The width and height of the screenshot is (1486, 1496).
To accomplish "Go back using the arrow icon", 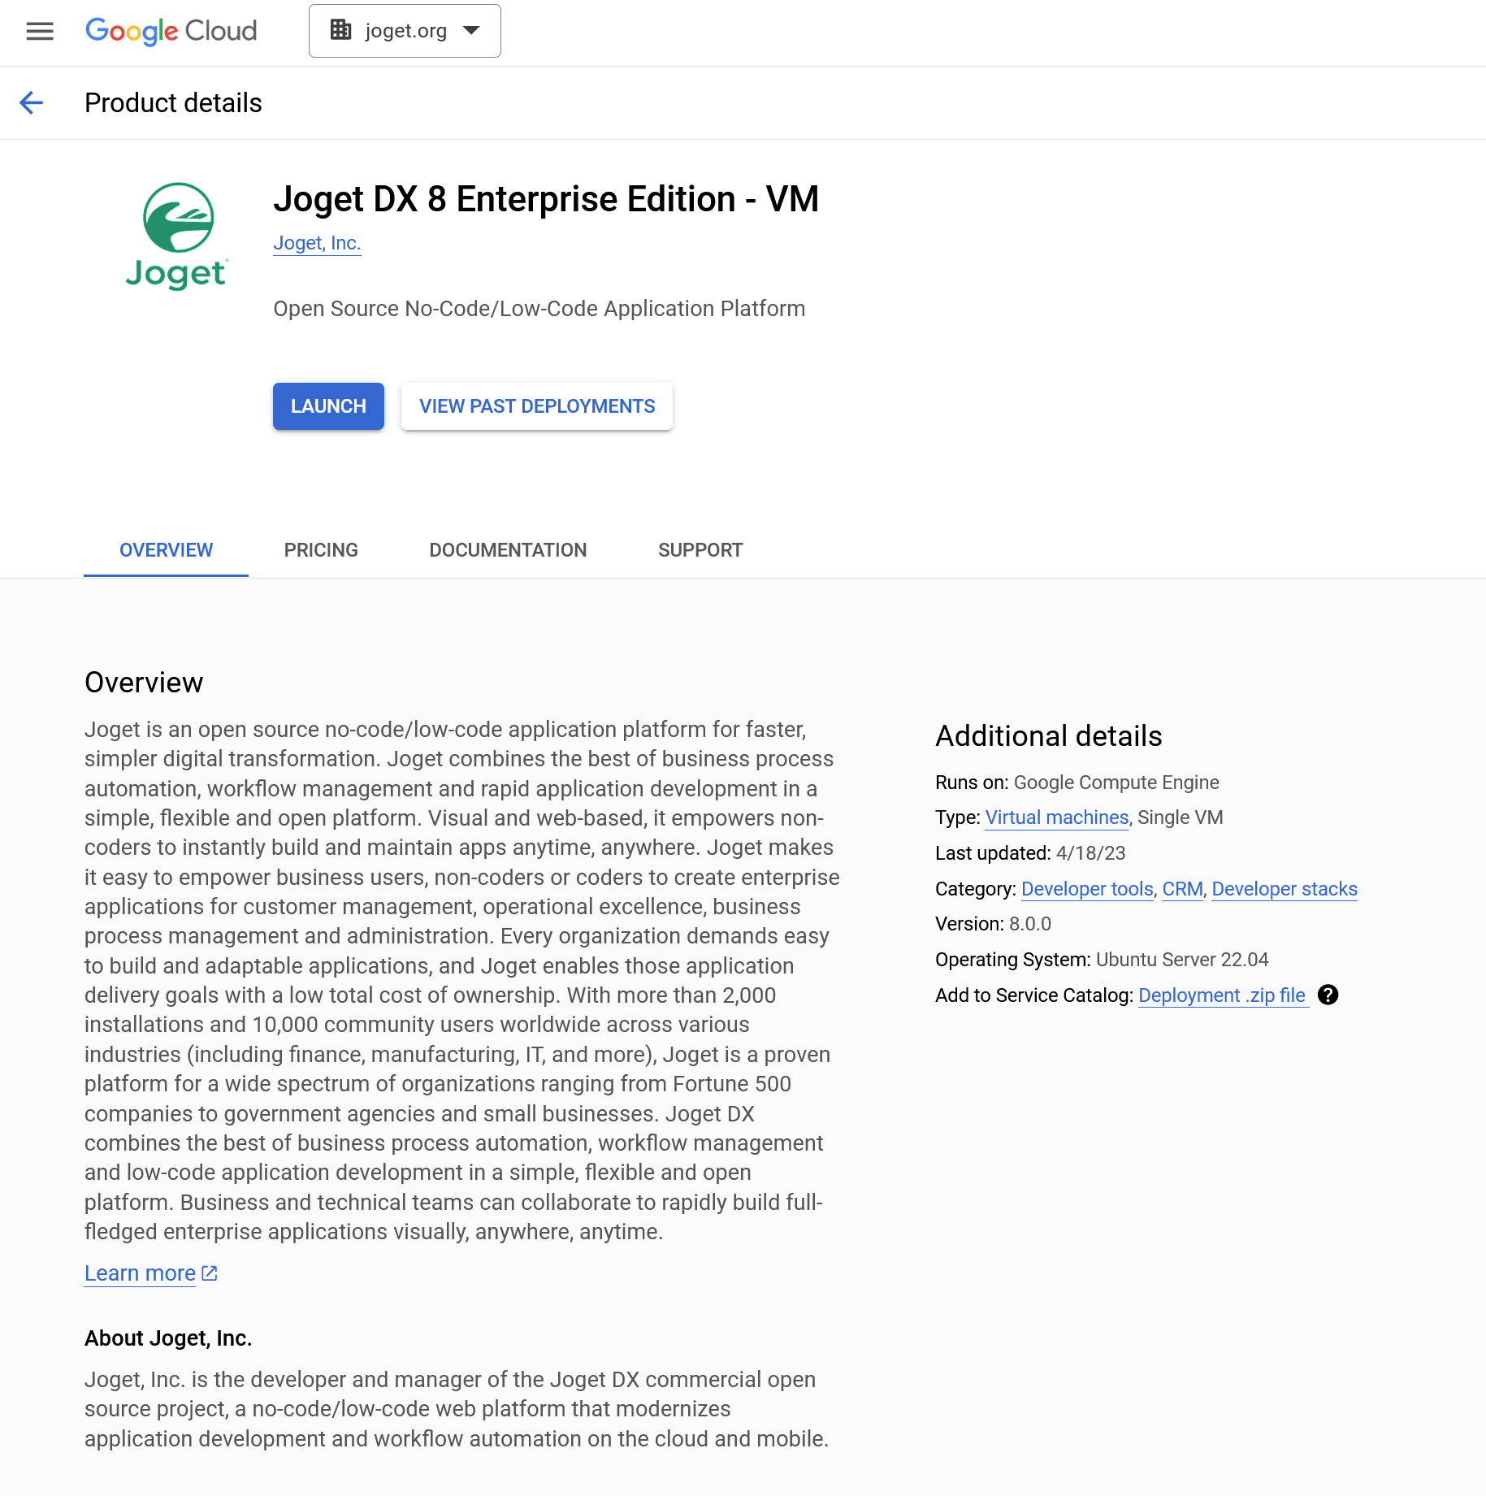I will click(31, 103).
